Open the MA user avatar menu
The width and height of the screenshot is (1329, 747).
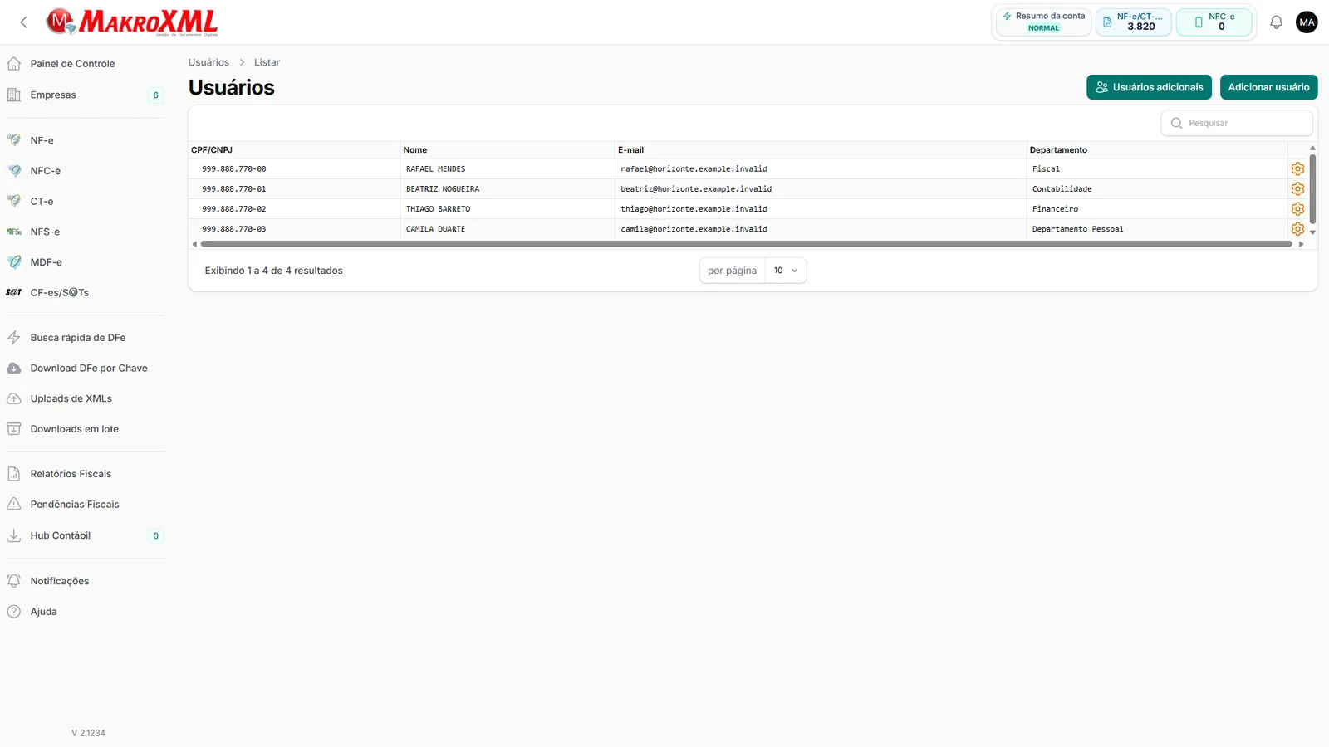1307,22
